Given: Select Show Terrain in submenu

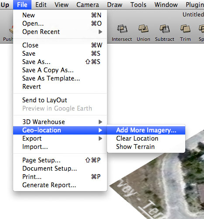Looking at the screenshot, I should click(x=146, y=147).
